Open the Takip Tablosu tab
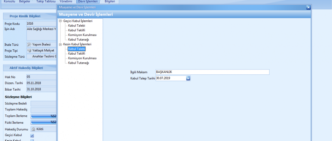The image size is (332, 141). click(x=46, y=1)
